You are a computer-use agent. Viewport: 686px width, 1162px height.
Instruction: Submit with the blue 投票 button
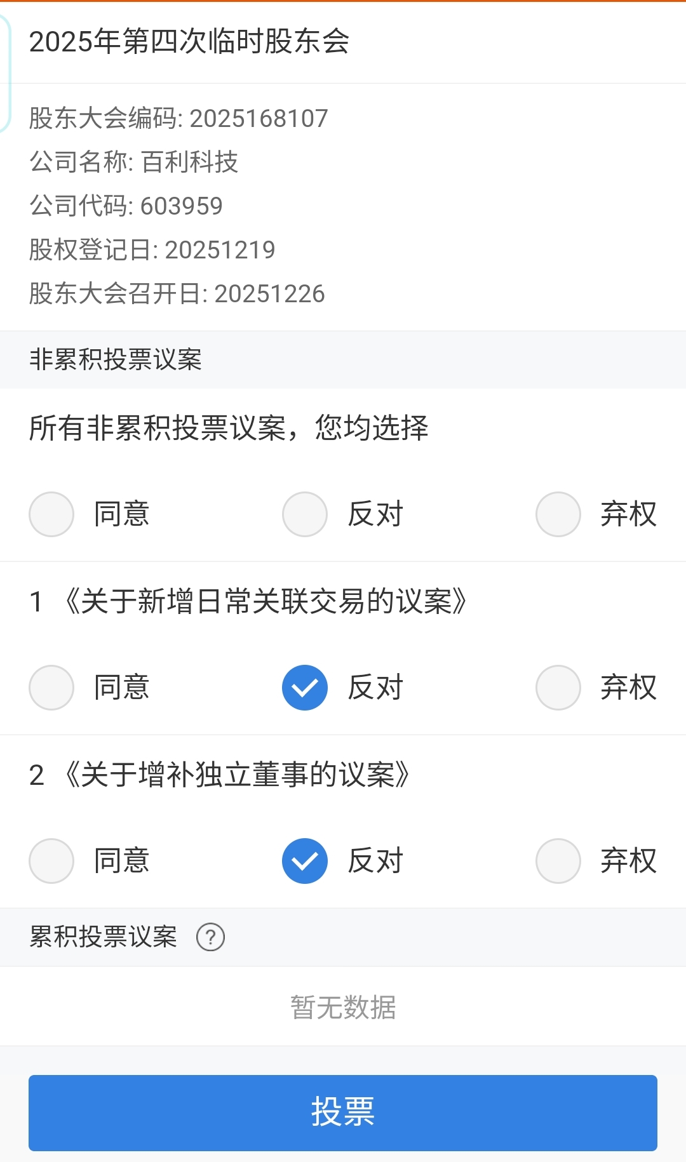tap(343, 1112)
